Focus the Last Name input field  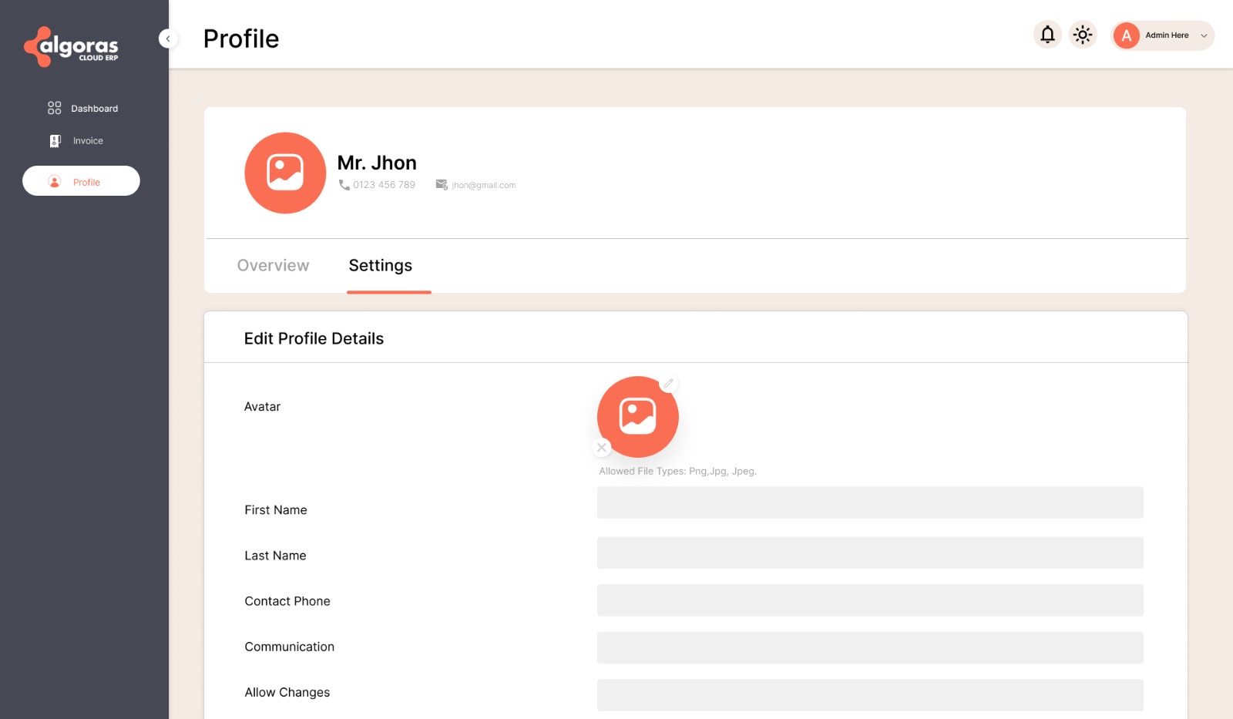pos(870,553)
